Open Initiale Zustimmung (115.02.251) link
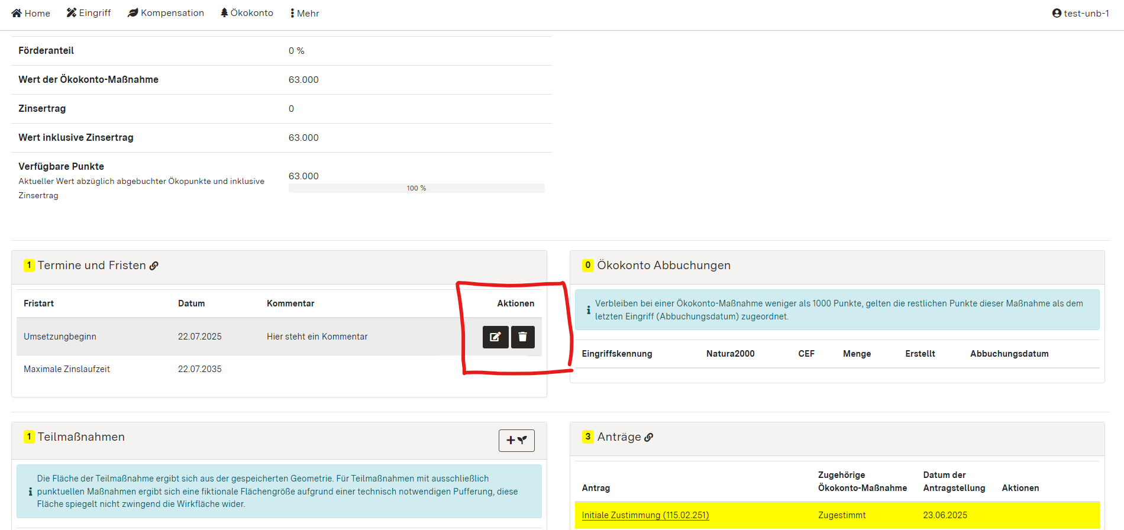 pos(645,515)
